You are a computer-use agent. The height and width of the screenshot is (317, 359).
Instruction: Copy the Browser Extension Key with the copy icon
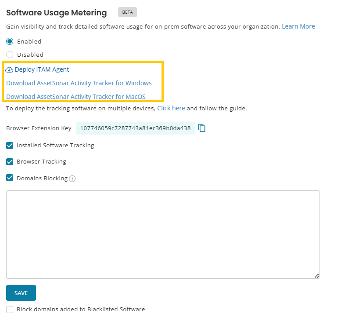point(202,128)
